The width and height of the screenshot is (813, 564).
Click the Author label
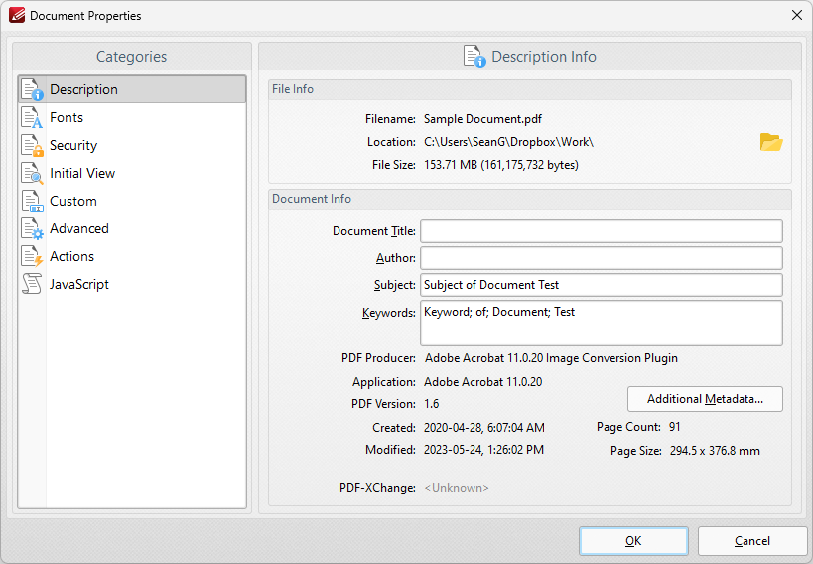[x=396, y=258]
